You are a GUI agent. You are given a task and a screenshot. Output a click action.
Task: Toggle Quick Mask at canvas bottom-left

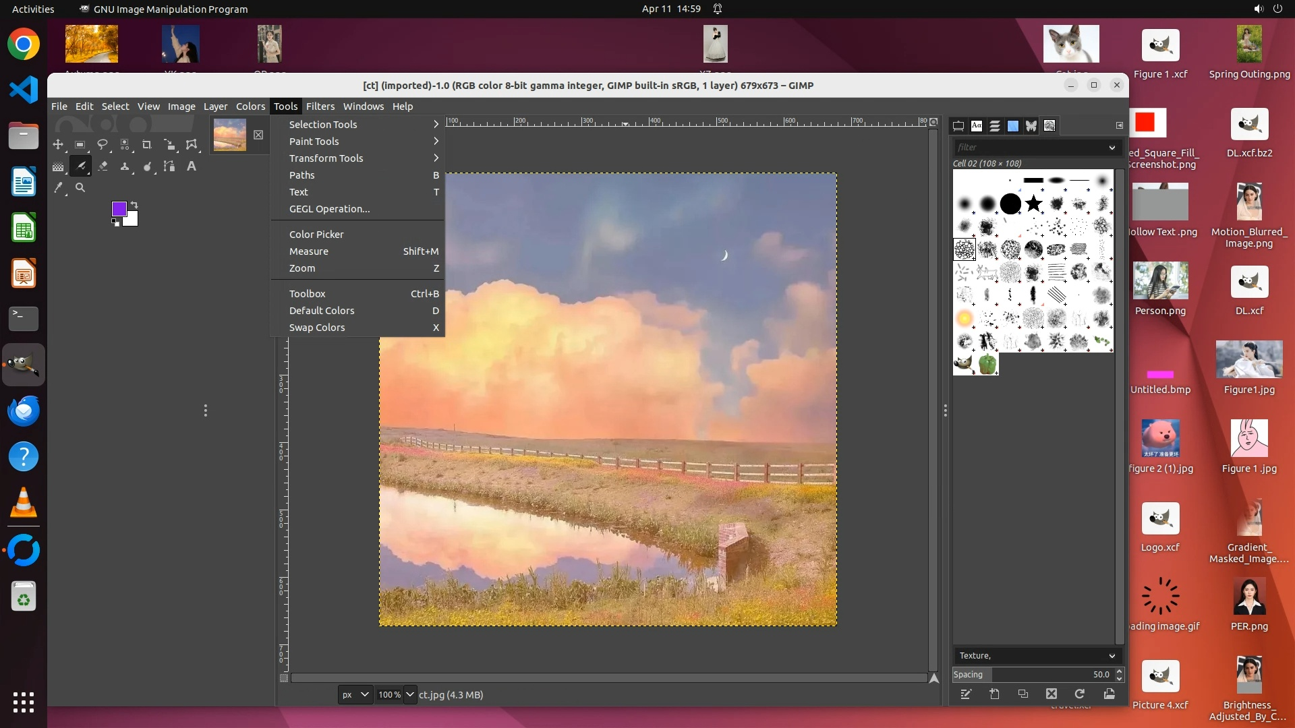(284, 678)
